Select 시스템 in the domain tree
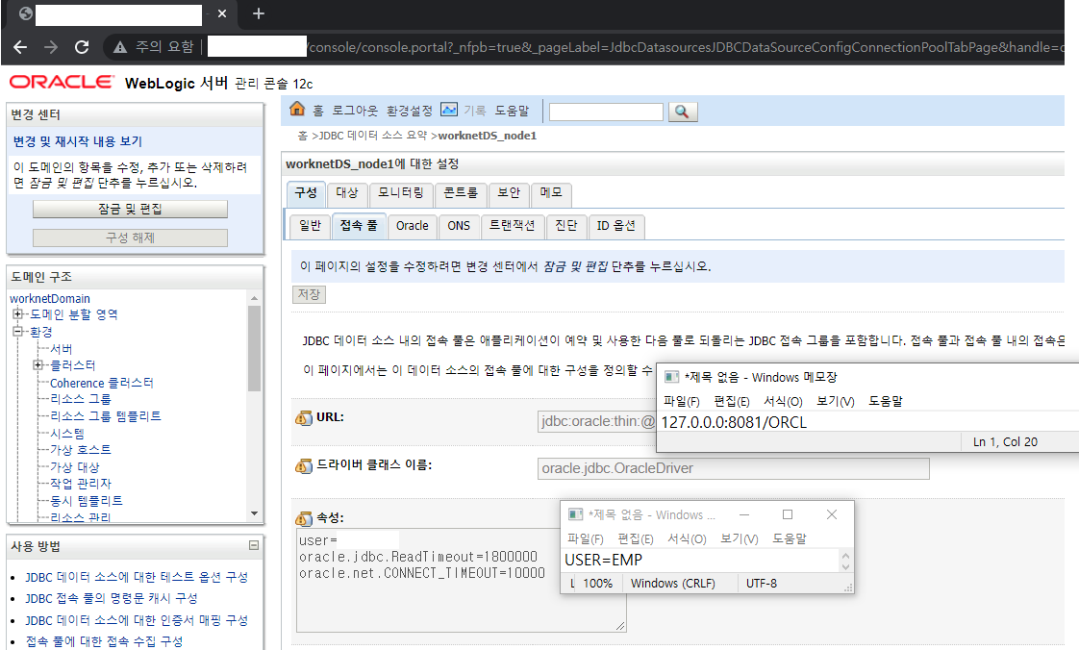The image size is (1079, 650). [x=67, y=434]
